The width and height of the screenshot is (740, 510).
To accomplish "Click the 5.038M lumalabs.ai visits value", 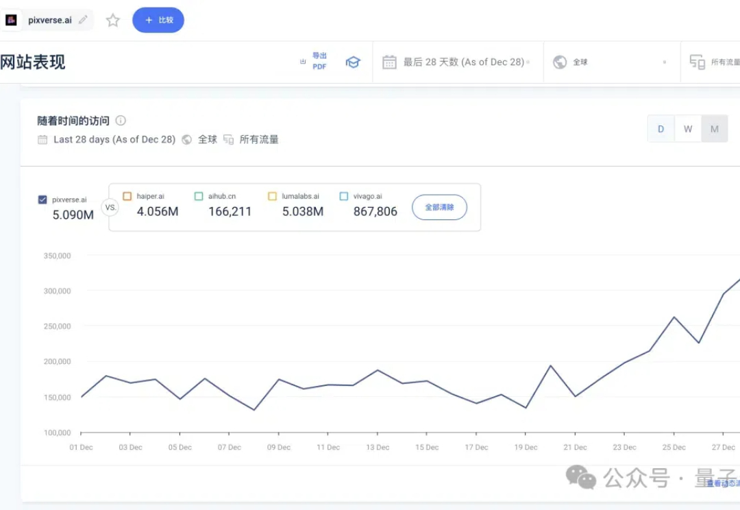I will (x=303, y=212).
